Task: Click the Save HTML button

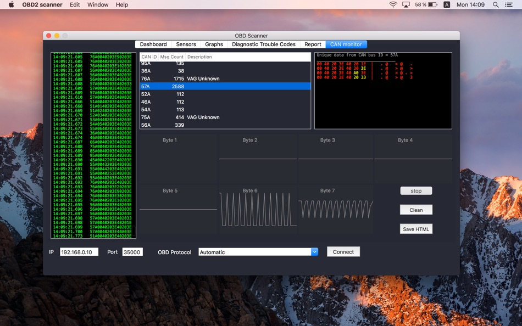Action: (x=416, y=229)
